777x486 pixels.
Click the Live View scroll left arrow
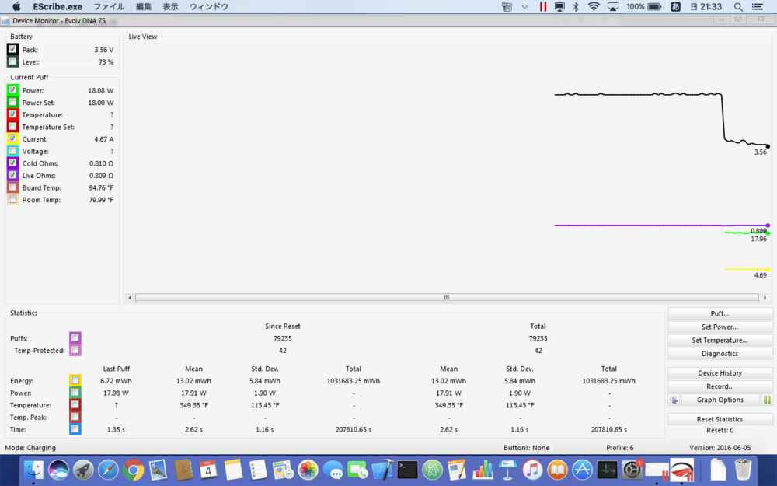tap(130, 298)
